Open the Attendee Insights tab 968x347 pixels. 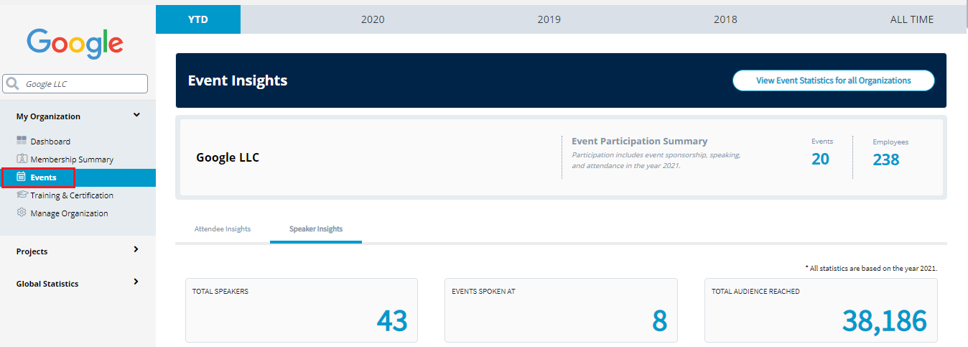coord(223,229)
